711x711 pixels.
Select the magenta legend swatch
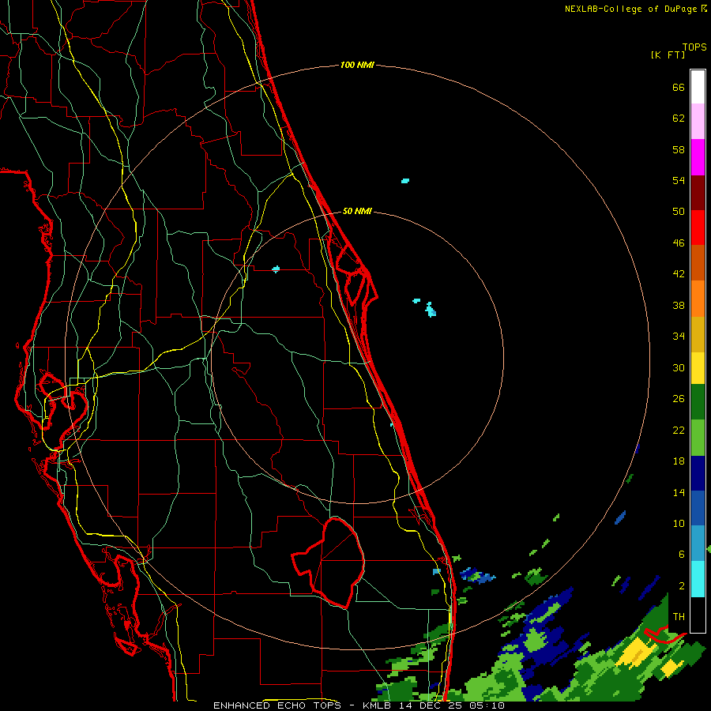pyautogui.click(x=698, y=157)
